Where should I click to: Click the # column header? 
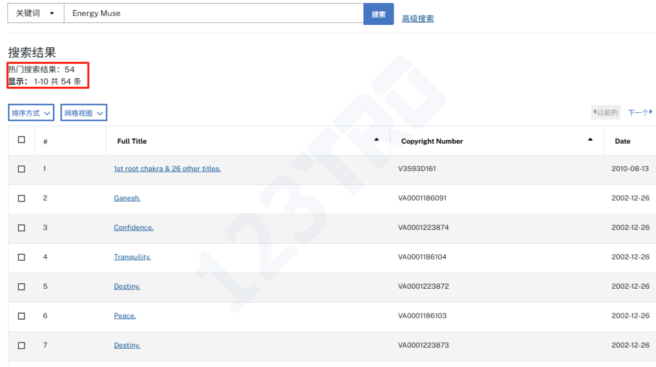pyautogui.click(x=45, y=142)
